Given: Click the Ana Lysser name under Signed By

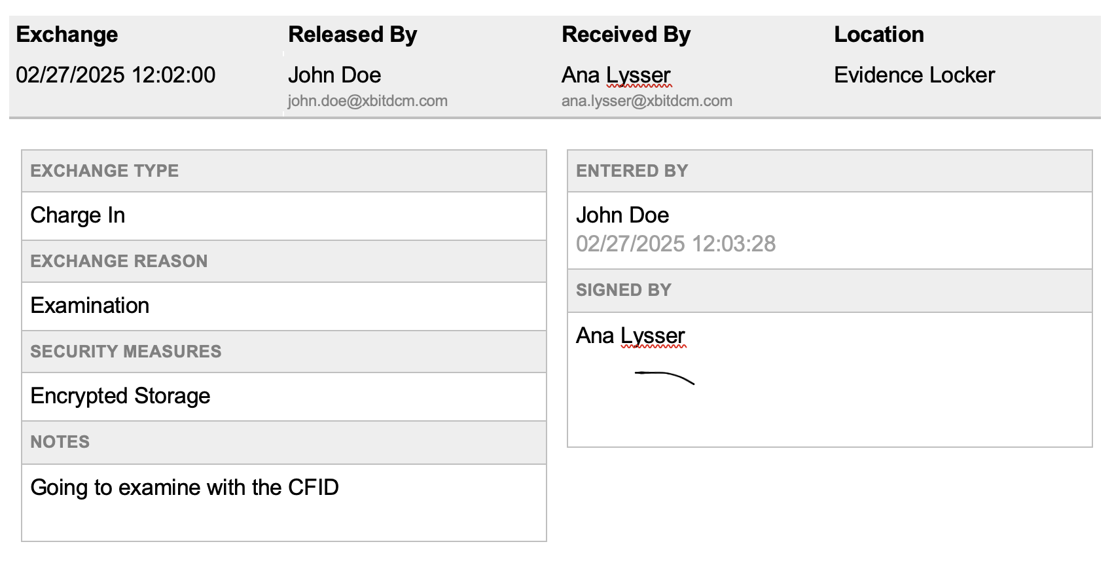Looking at the screenshot, I should (x=630, y=336).
